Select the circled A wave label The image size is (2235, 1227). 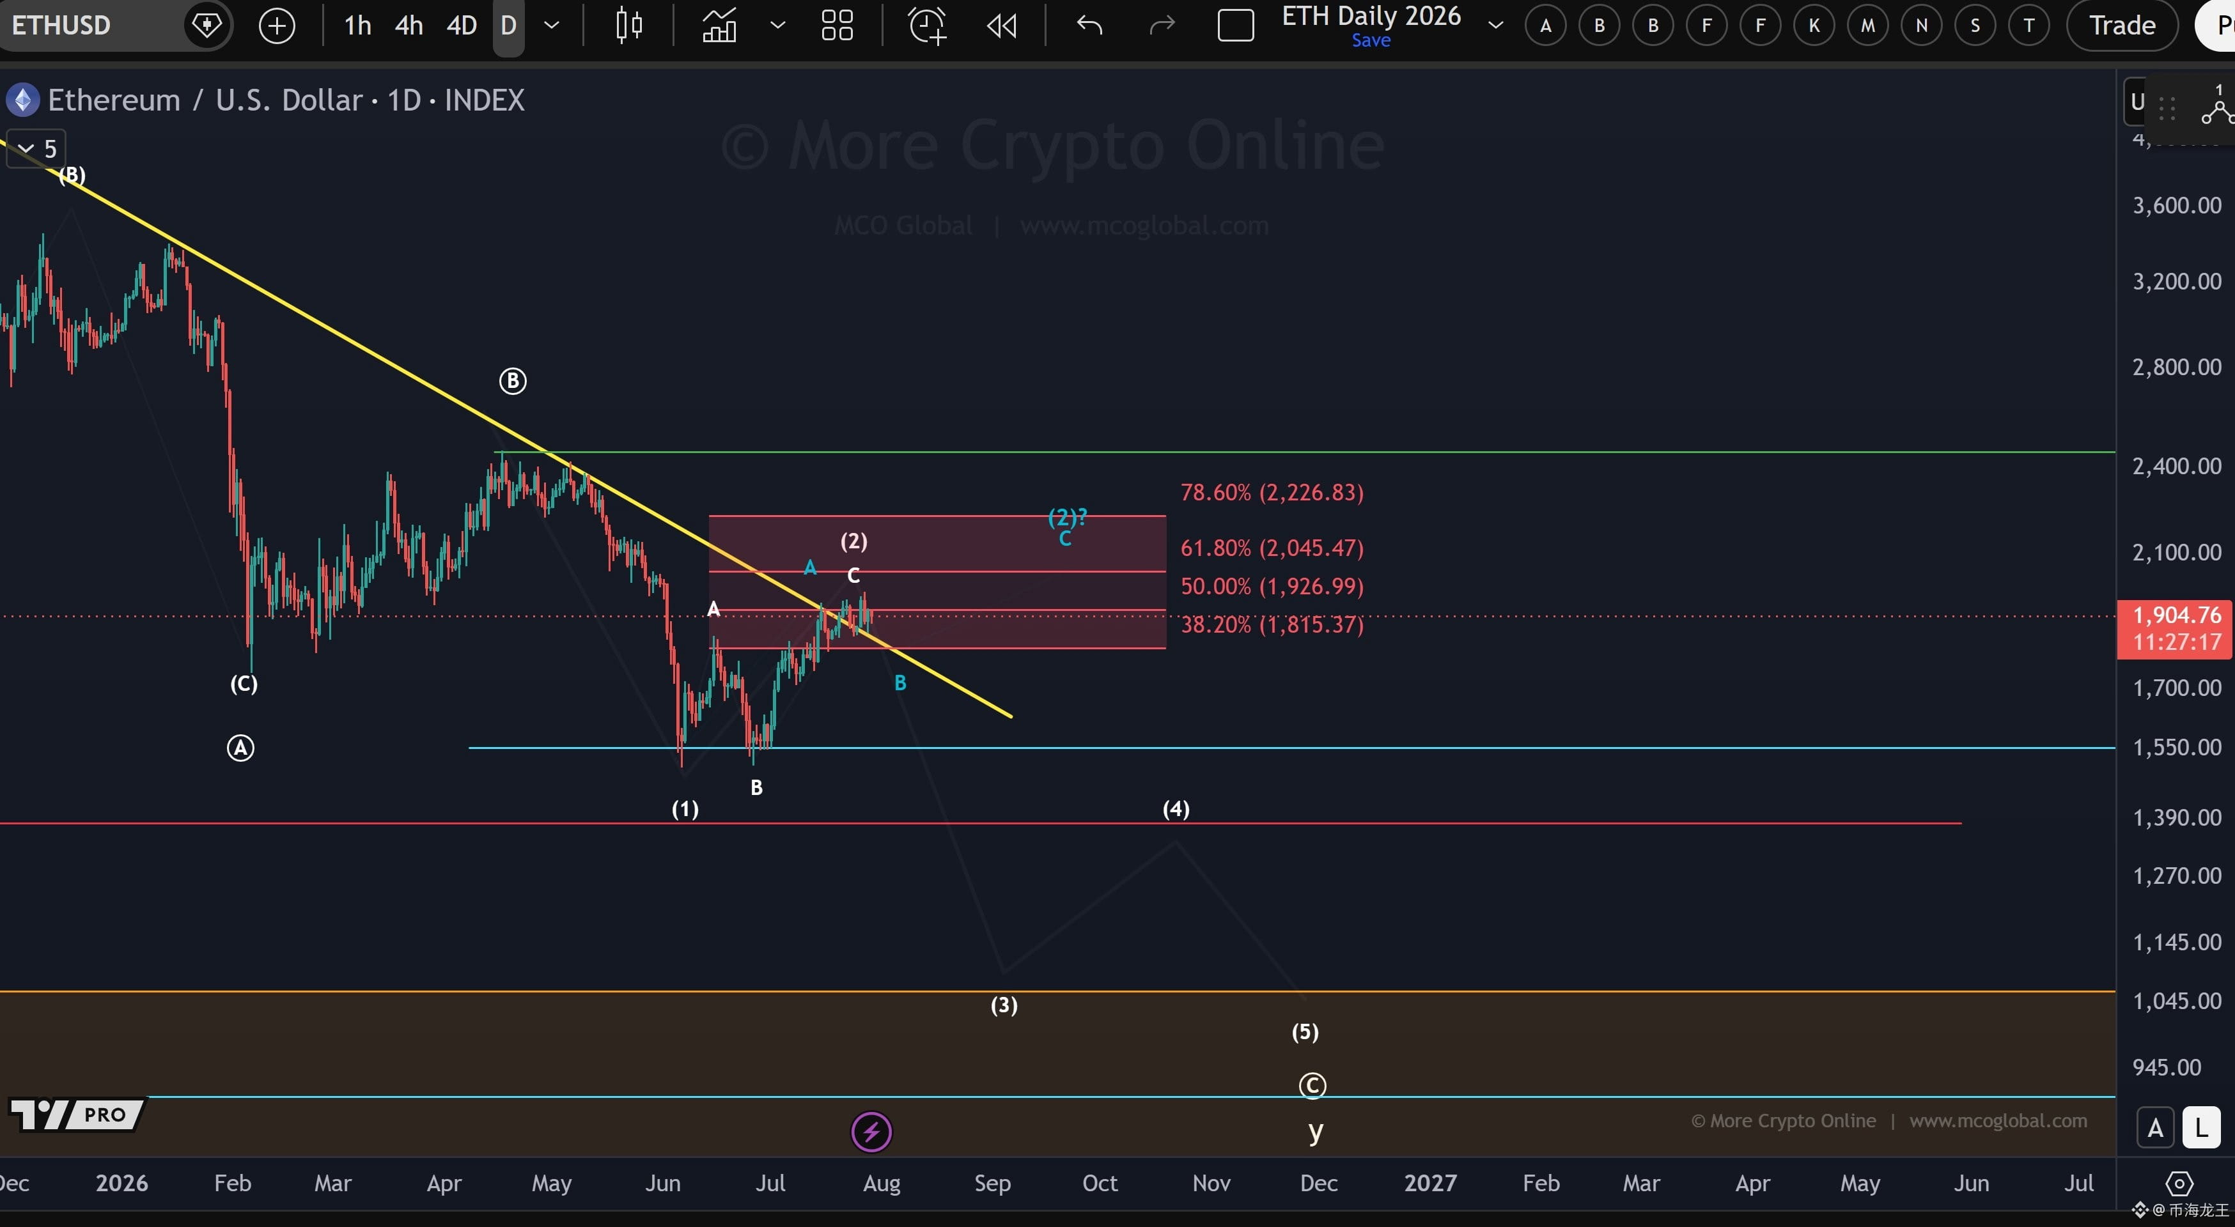coord(240,748)
